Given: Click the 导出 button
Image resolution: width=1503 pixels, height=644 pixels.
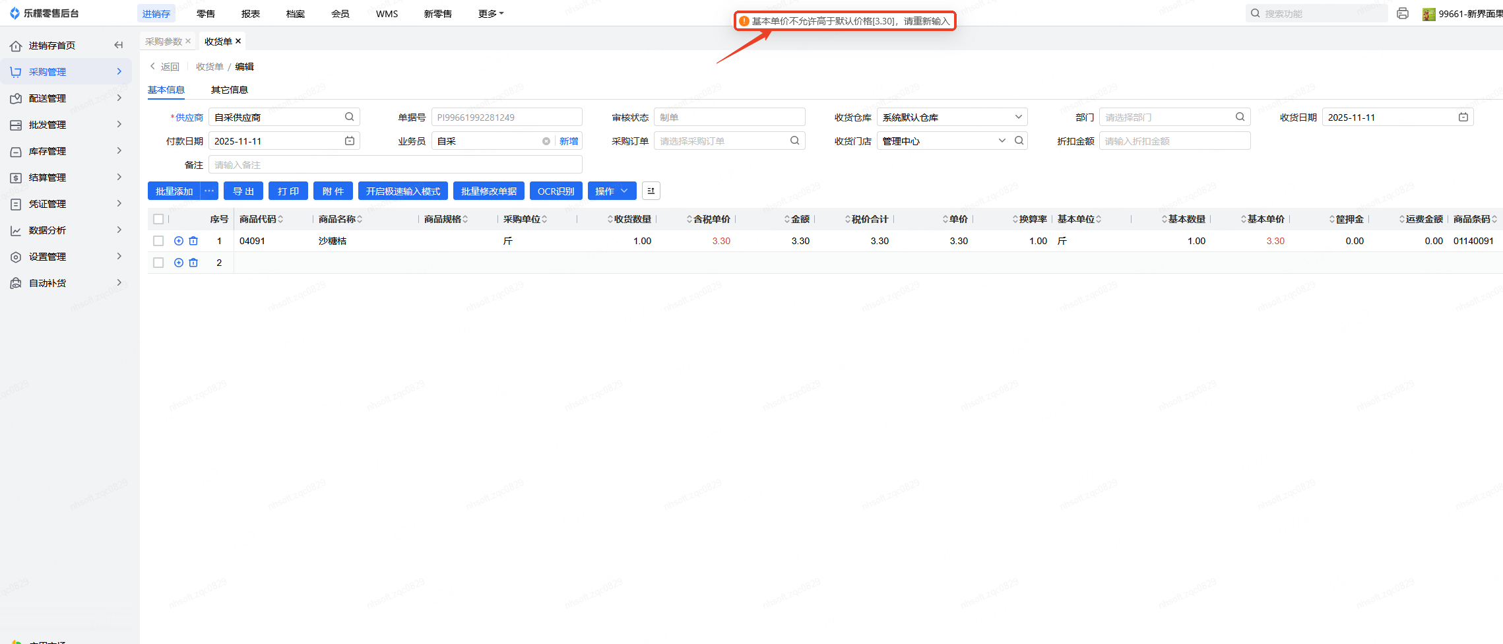Looking at the screenshot, I should click(243, 191).
